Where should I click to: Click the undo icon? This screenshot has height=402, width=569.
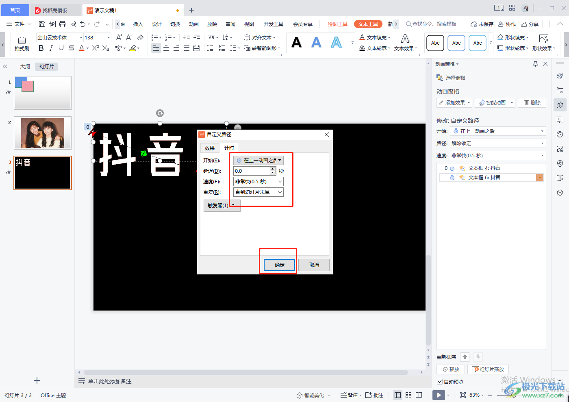click(83, 24)
